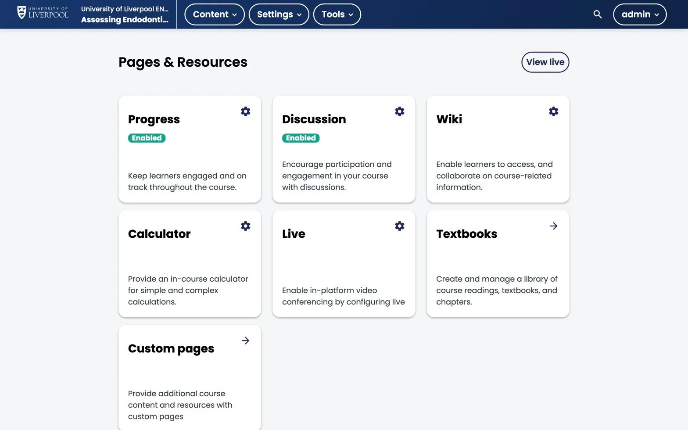Click the 'Keep learners engaged' description text
Image resolution: width=688 pixels, height=430 pixels.
pos(187,181)
